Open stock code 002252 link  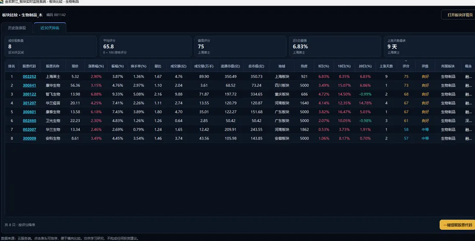(x=29, y=77)
